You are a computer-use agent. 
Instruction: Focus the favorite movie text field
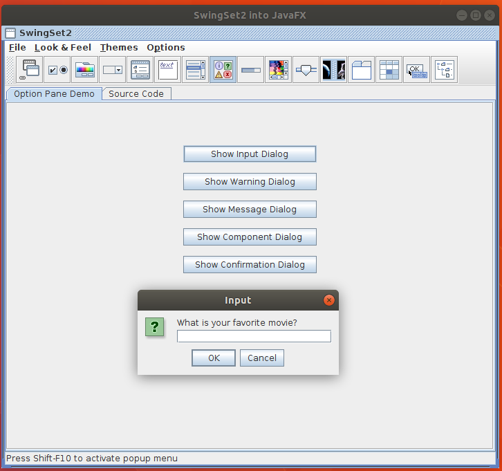254,337
